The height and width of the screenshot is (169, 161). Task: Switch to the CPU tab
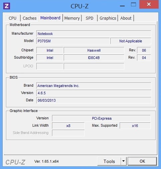click(x=13, y=18)
